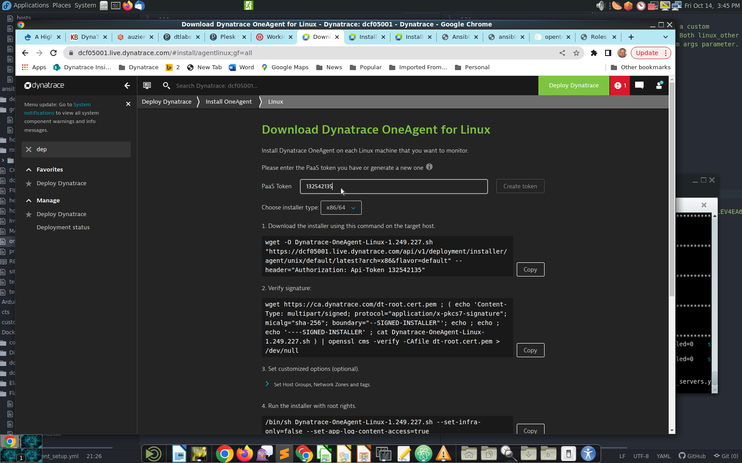The height and width of the screenshot is (463, 742).
Task: Open the problems alert badge showing 1
Action: point(620,86)
